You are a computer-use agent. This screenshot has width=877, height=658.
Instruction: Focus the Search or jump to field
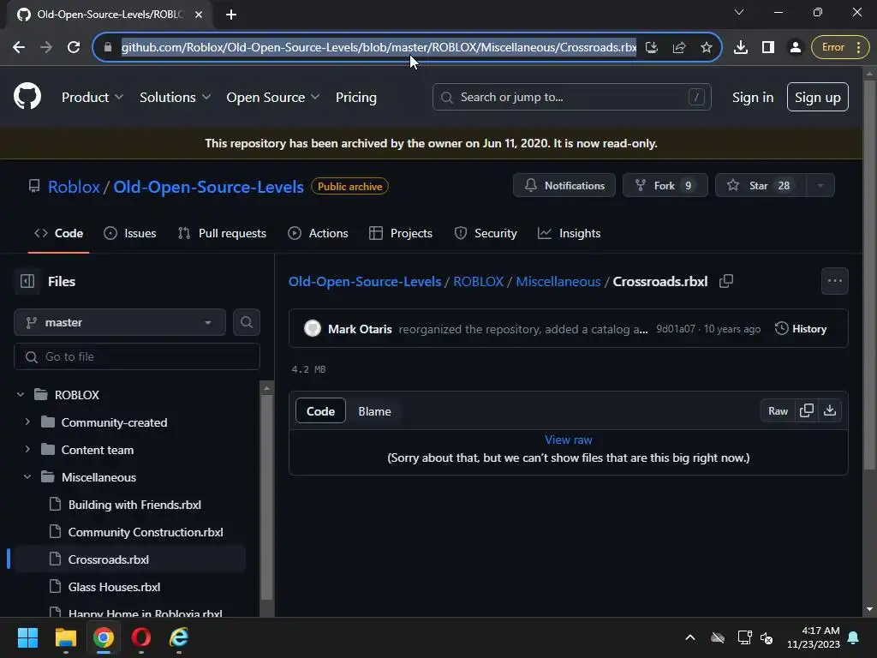click(x=571, y=97)
